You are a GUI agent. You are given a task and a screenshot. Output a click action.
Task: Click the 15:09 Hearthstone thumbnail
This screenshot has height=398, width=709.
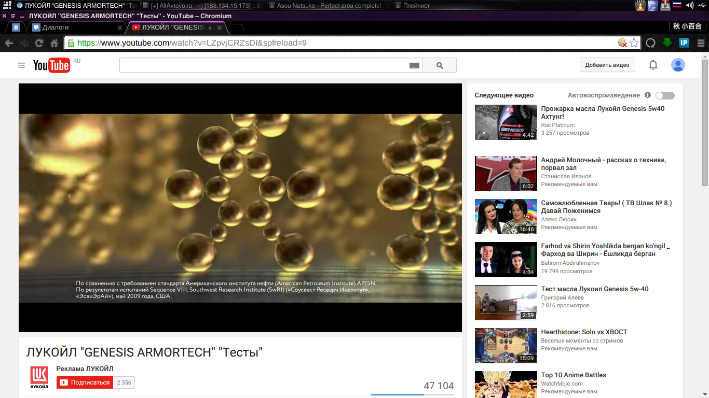click(x=506, y=346)
